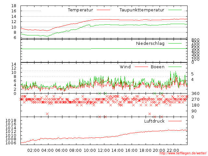The height and width of the screenshot is (156, 208).
Task: Click the 360 wind direction axis label
Action: click(x=195, y=94)
